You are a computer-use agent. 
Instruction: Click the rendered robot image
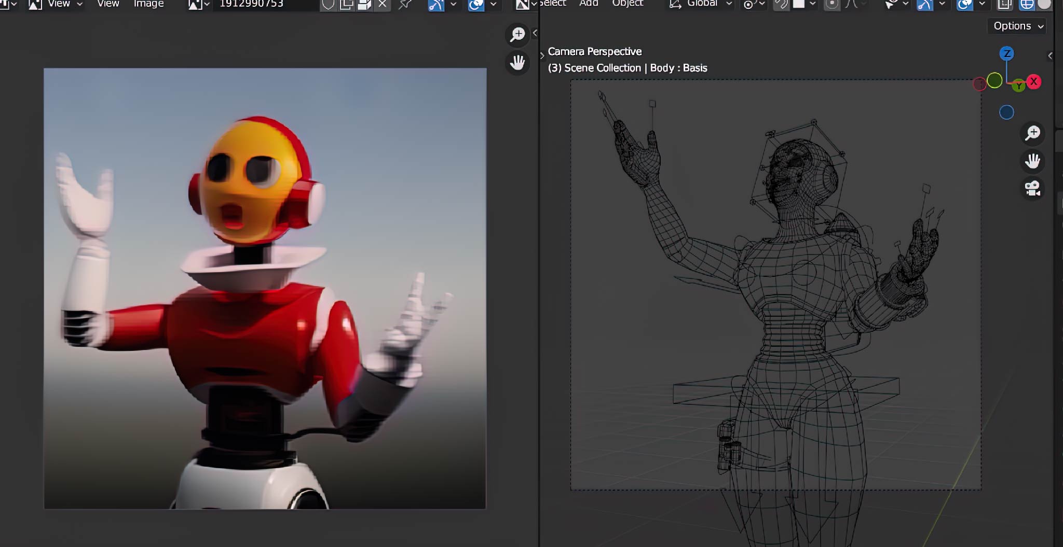click(265, 288)
